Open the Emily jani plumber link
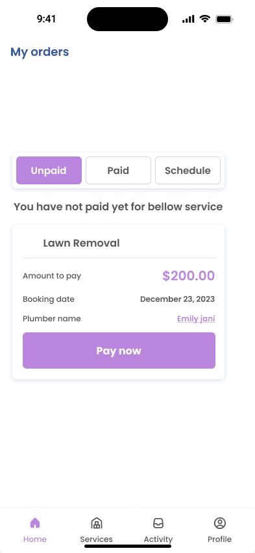Viewport: 255px width, 553px height. tap(196, 319)
